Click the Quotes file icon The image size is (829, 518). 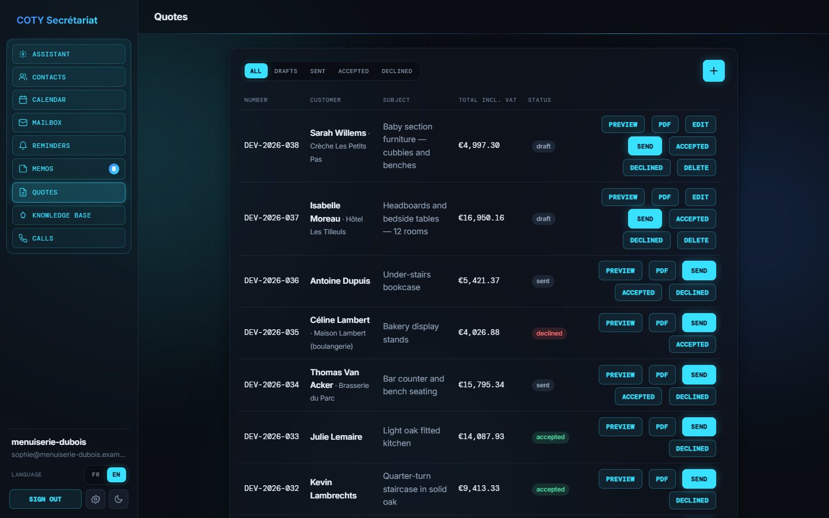pyautogui.click(x=23, y=192)
